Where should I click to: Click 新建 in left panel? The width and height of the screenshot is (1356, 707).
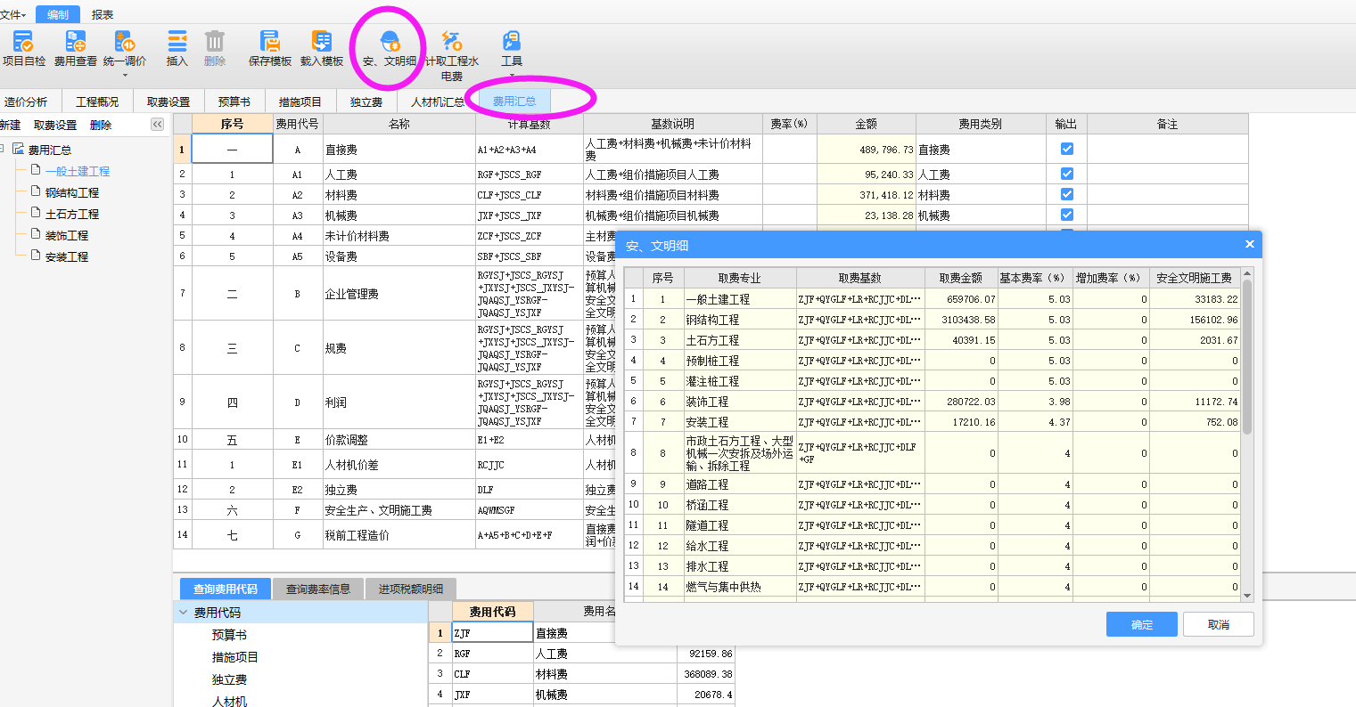pyautogui.click(x=11, y=125)
